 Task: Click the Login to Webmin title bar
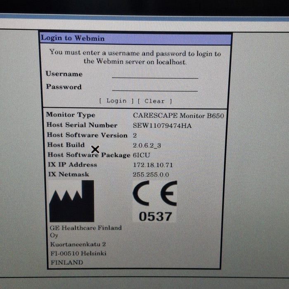[135, 38]
